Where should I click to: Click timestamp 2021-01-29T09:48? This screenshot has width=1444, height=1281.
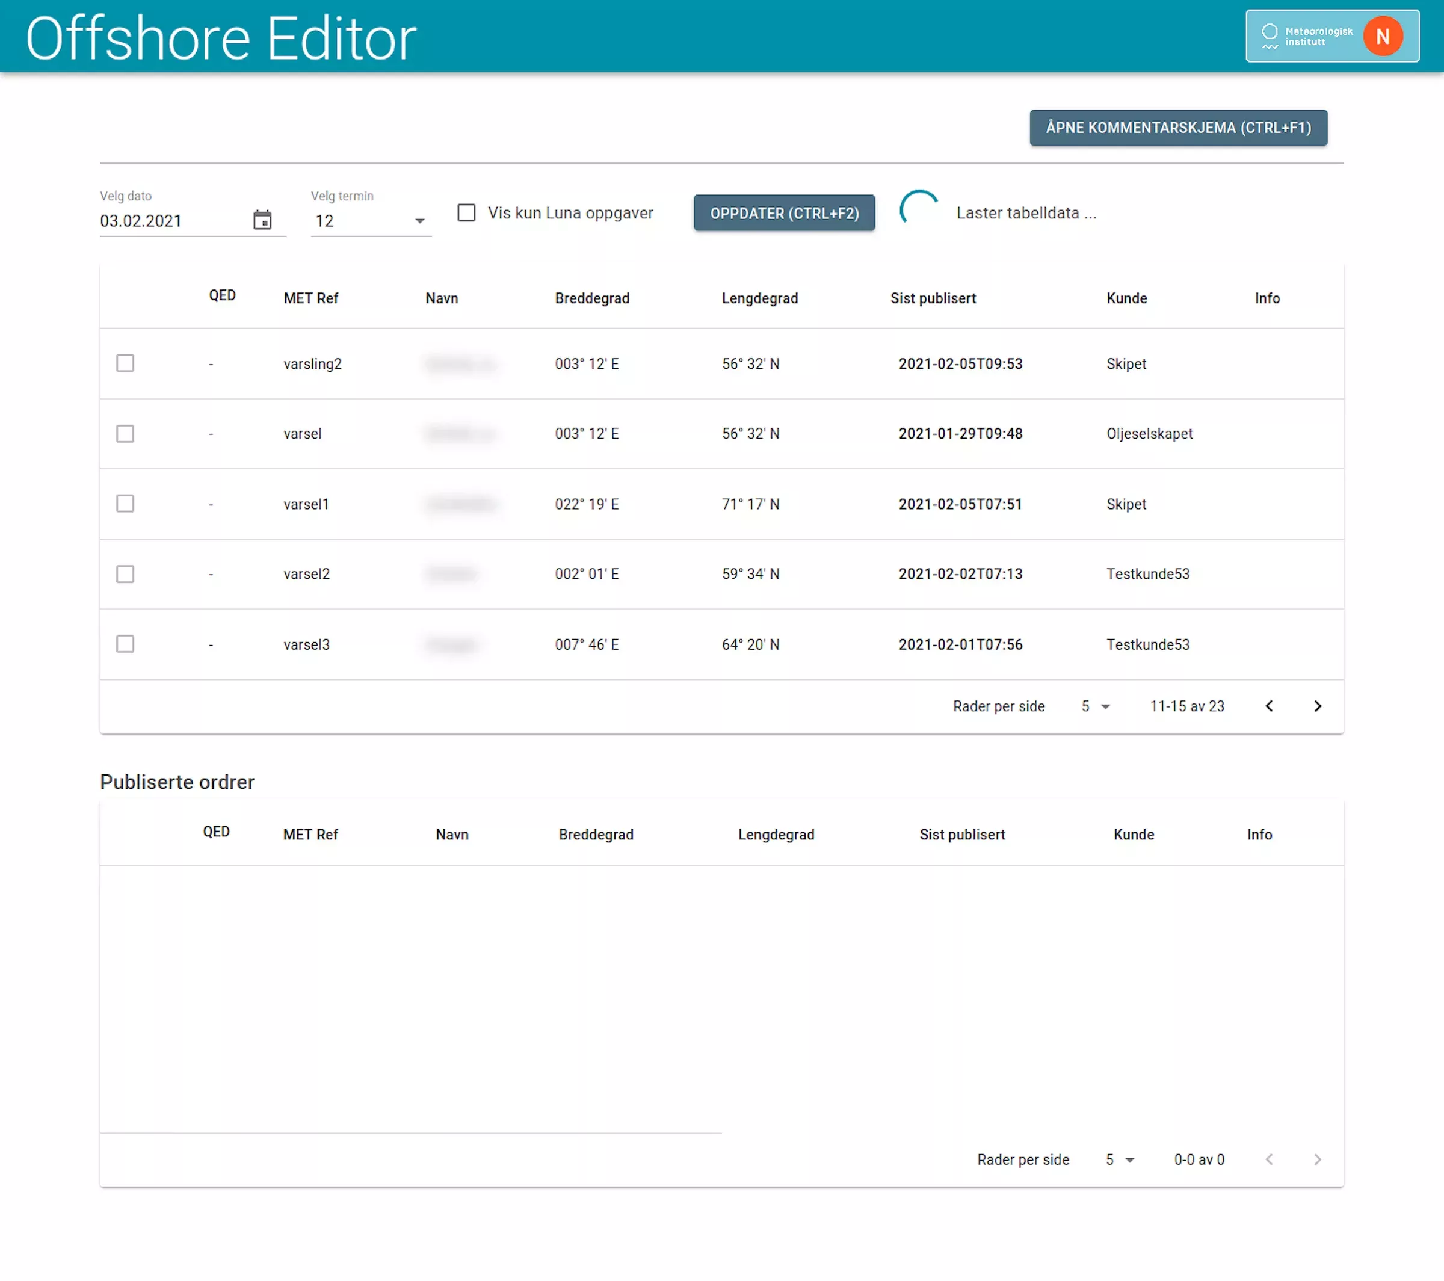[960, 434]
